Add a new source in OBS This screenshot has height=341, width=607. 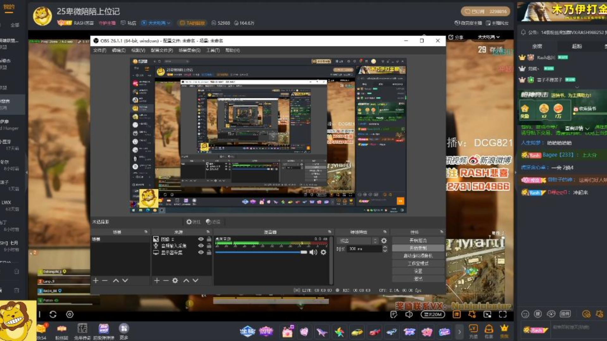click(156, 280)
